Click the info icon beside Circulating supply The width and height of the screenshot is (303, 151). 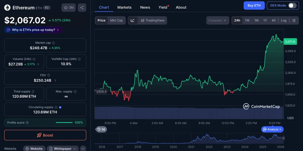coord(56,107)
